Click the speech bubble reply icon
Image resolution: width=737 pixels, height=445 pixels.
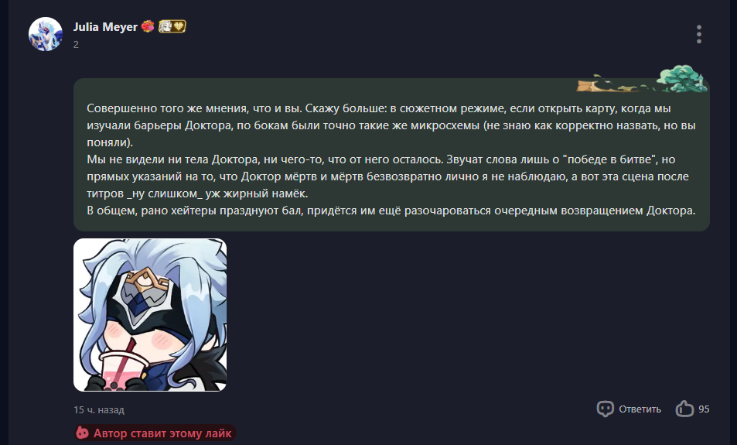click(605, 409)
